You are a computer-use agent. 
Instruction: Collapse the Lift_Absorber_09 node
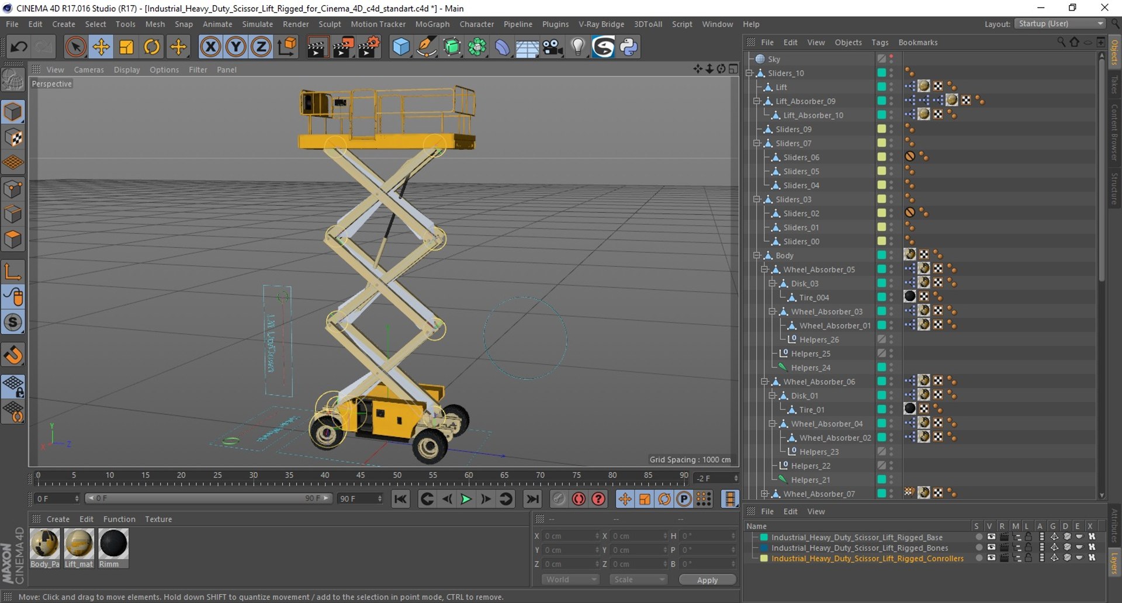pos(757,101)
